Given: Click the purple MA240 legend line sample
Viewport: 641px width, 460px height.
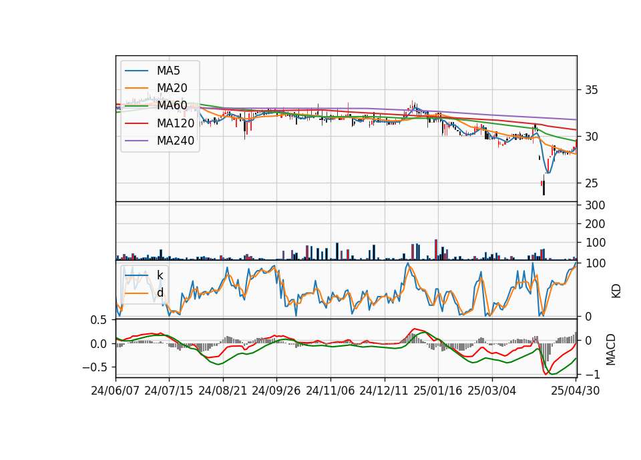Looking at the screenshot, I should pyautogui.click(x=136, y=141).
